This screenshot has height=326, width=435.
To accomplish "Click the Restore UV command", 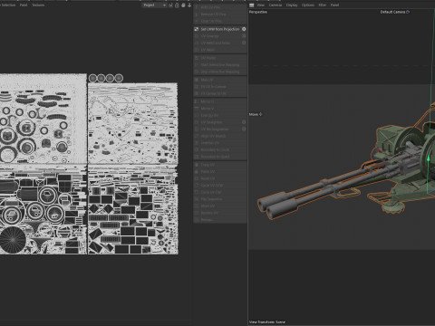I will pos(220,213).
